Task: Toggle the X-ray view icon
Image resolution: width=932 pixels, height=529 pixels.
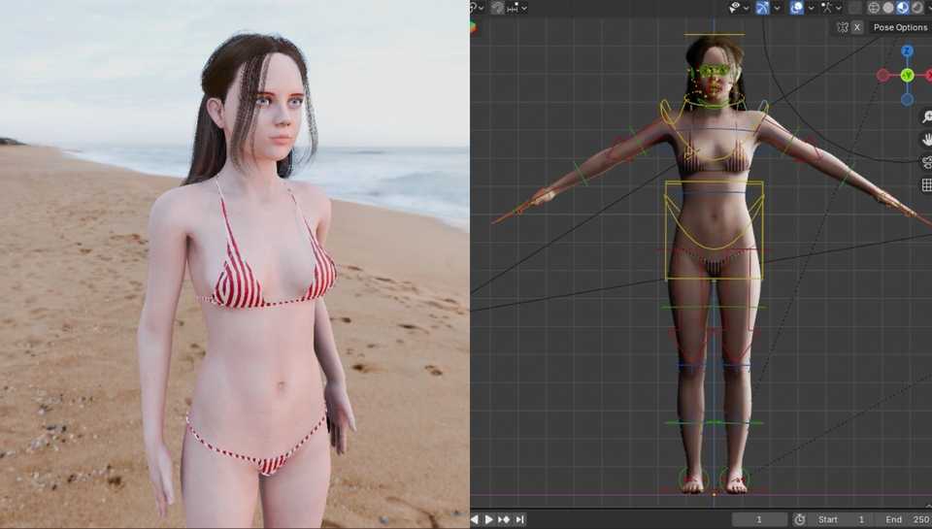Action: click(x=854, y=8)
